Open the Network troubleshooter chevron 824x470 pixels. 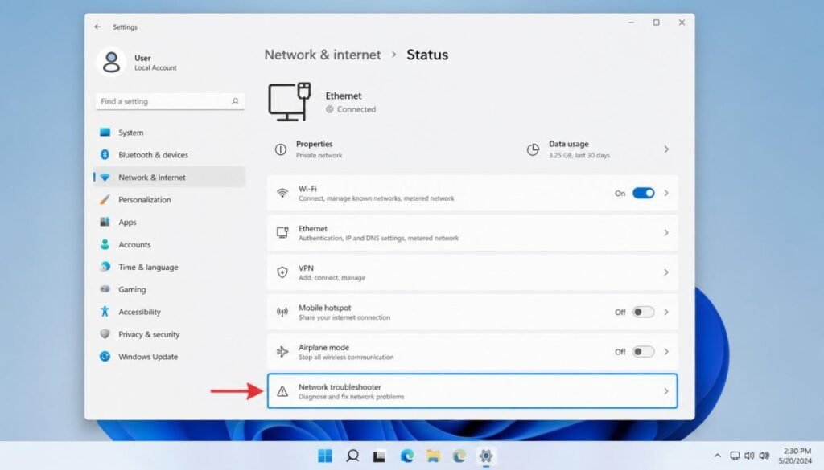(x=665, y=391)
